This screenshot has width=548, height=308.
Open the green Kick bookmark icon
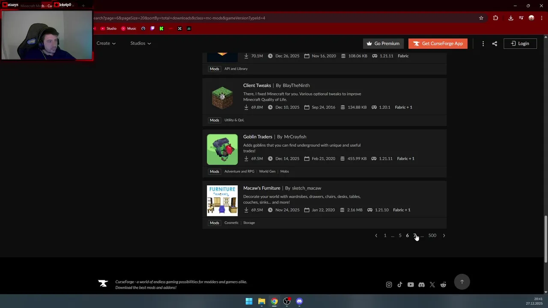tap(161, 29)
